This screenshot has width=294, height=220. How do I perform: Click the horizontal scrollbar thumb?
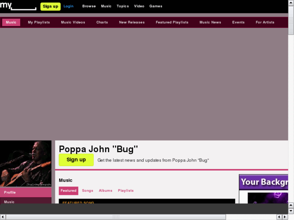(x=116, y=217)
